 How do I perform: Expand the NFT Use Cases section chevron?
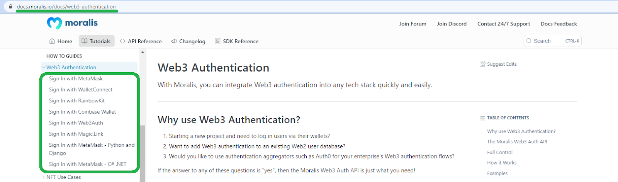coord(44,177)
